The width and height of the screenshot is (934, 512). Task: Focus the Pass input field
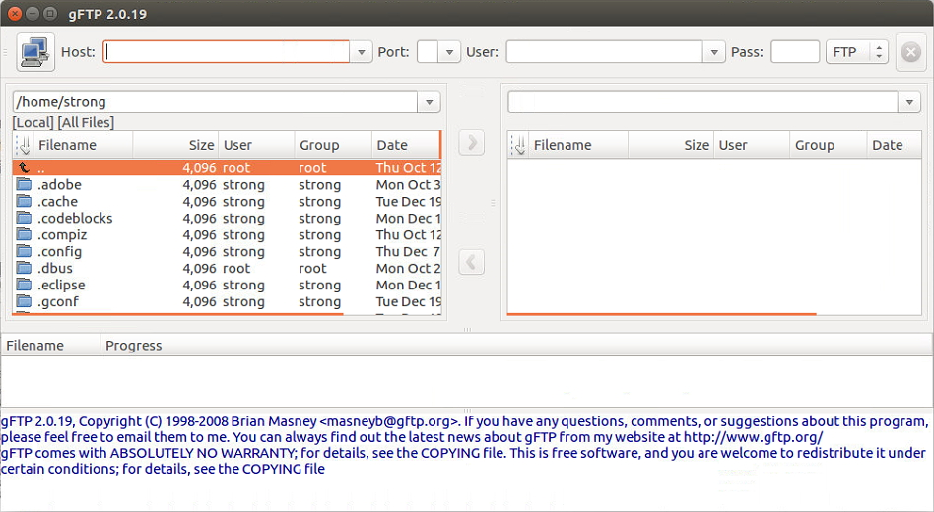pos(795,52)
